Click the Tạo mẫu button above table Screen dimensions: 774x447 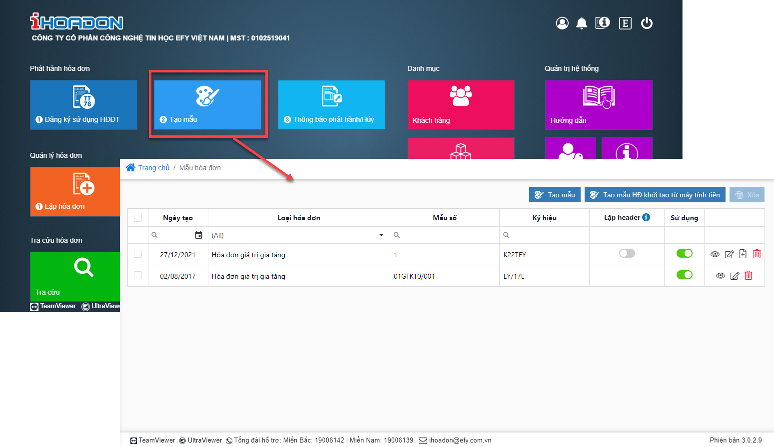(555, 195)
